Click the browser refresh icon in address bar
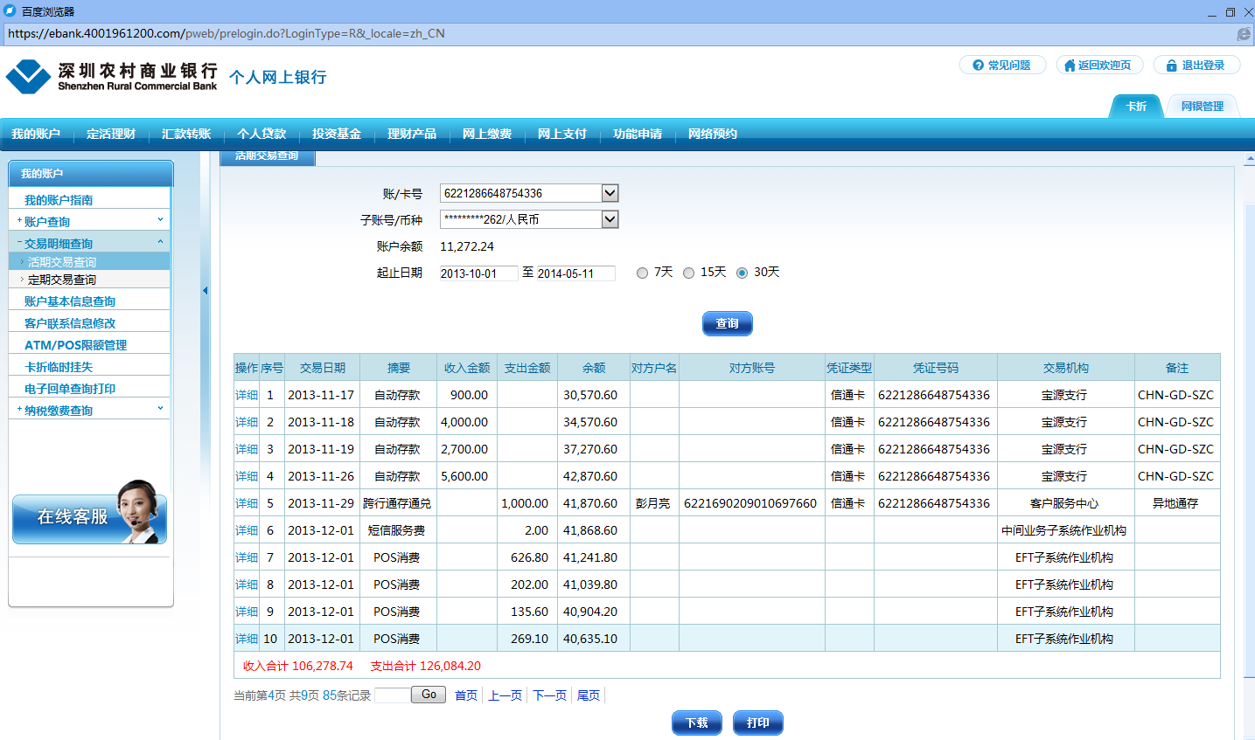This screenshot has height=740, width=1255. point(1243,34)
